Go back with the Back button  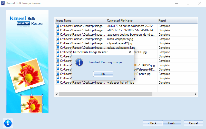(152, 123)
